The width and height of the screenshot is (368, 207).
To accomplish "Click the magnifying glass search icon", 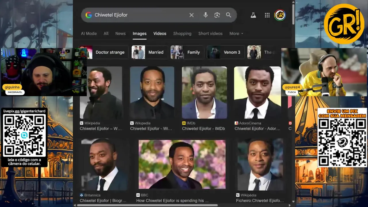I will click(x=229, y=15).
